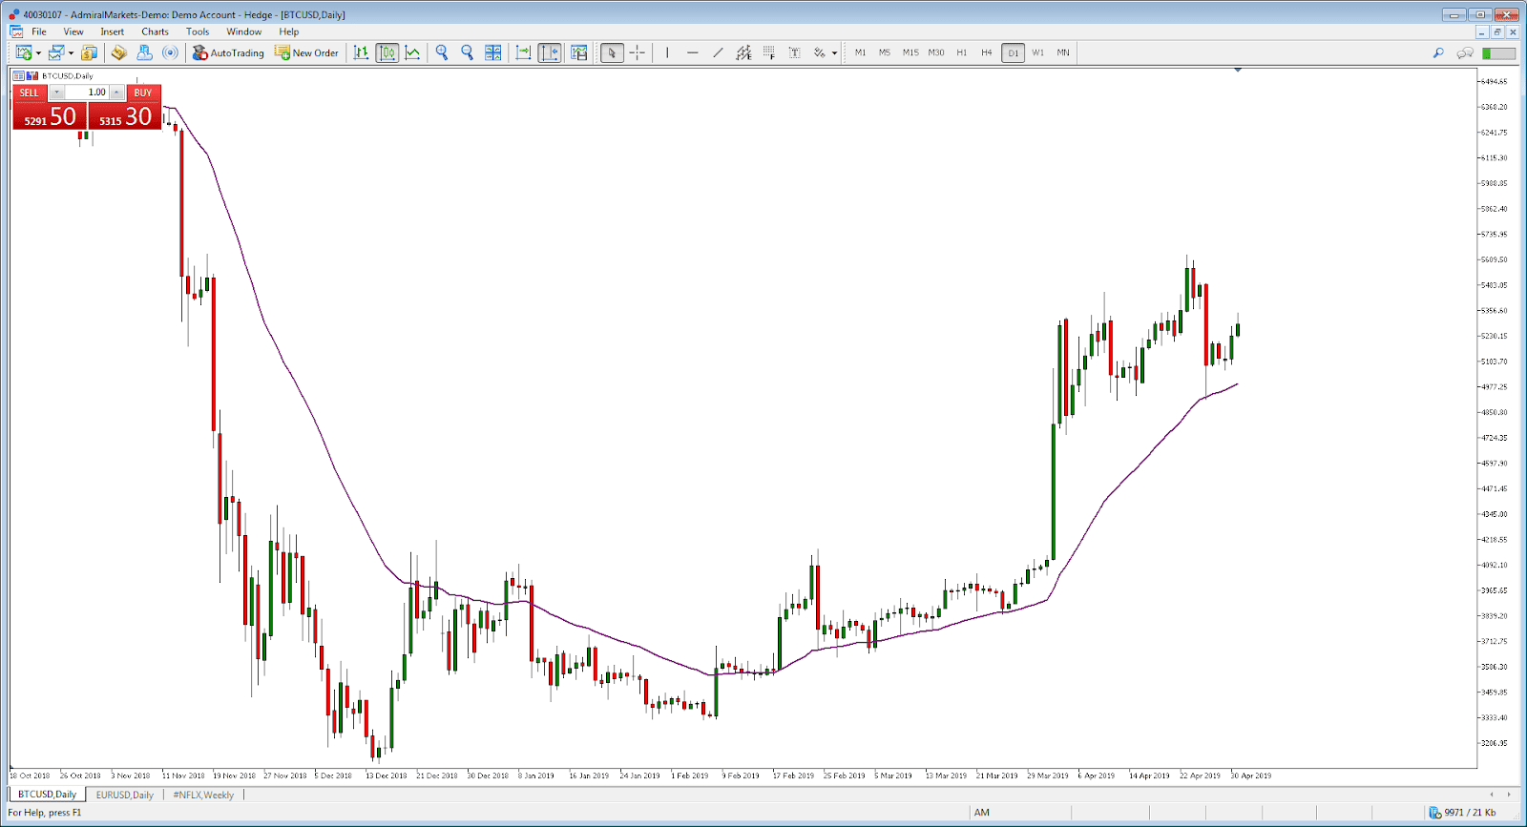Select the vertical line drawing tool
Image resolution: width=1527 pixels, height=827 pixels.
[667, 52]
